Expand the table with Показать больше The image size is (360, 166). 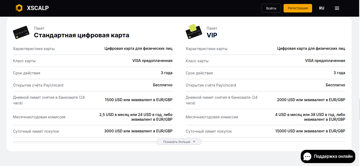[177, 142]
